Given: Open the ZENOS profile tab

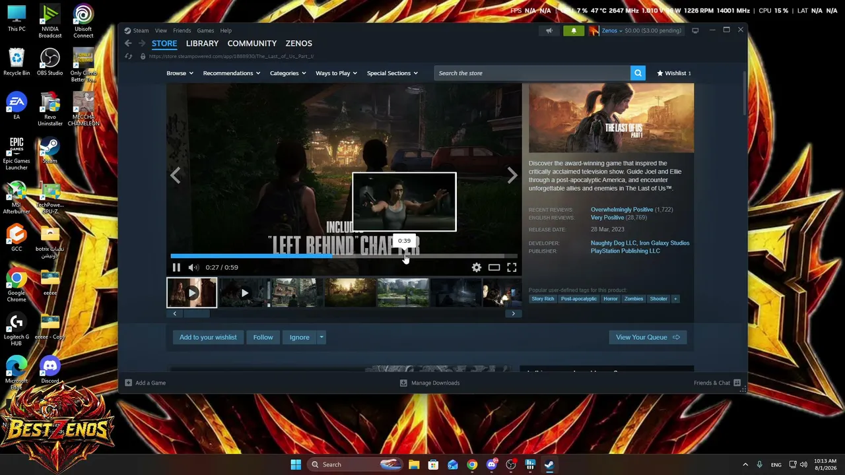Looking at the screenshot, I should 298,44.
